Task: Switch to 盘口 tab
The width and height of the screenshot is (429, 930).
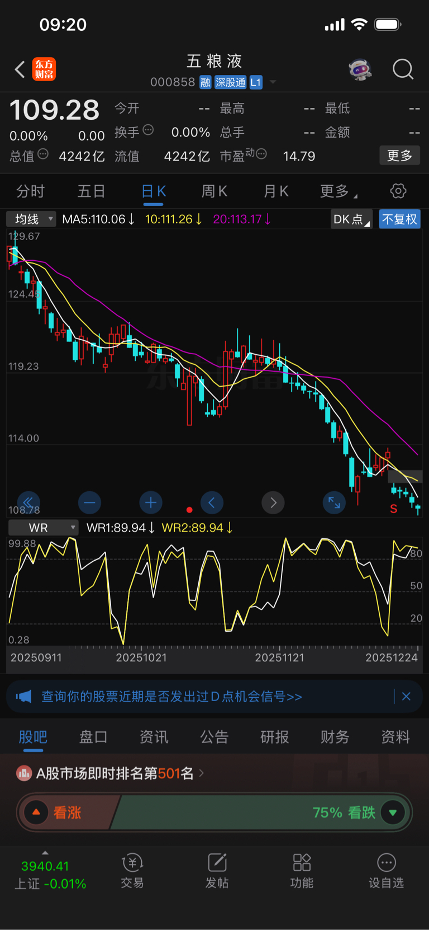Action: 93,737
